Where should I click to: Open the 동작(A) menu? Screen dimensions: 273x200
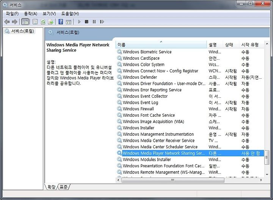[x=30, y=14]
